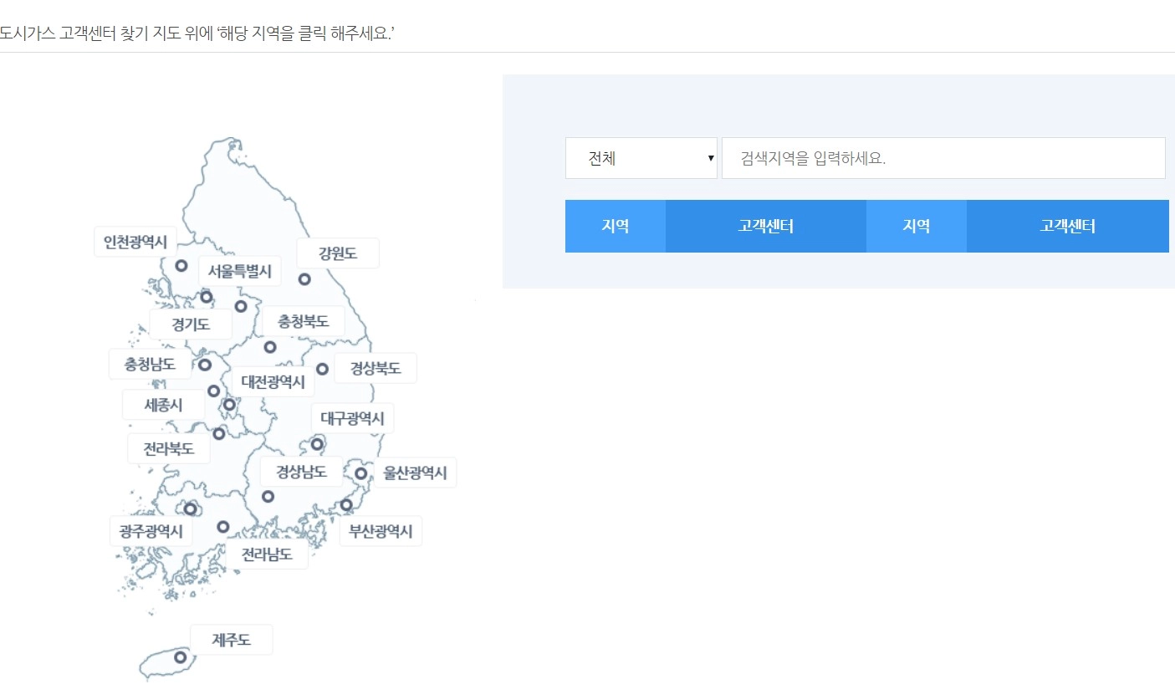
Task: Select the map marker for 서울특별시
Action: (207, 296)
